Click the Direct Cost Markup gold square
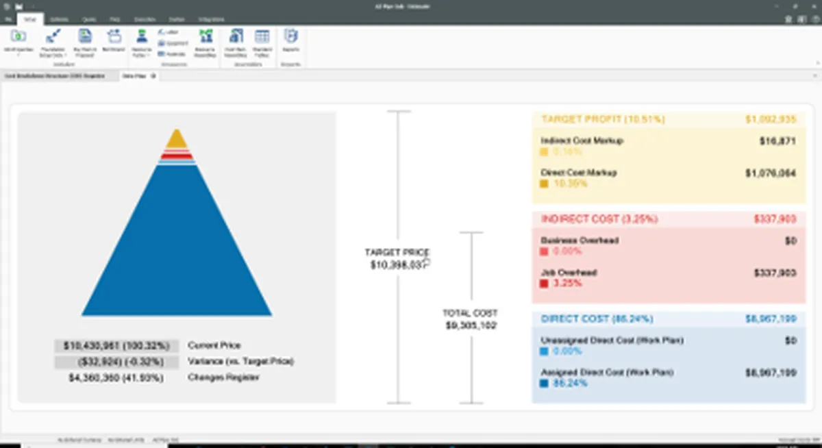 coord(545,184)
